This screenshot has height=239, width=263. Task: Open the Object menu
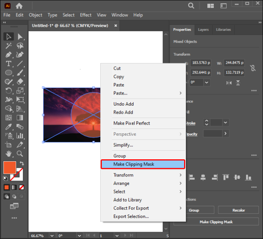35,15
